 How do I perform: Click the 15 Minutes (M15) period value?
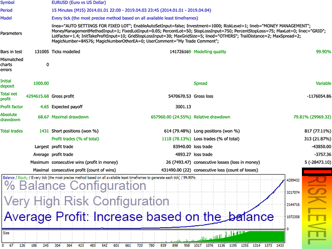(131, 10)
